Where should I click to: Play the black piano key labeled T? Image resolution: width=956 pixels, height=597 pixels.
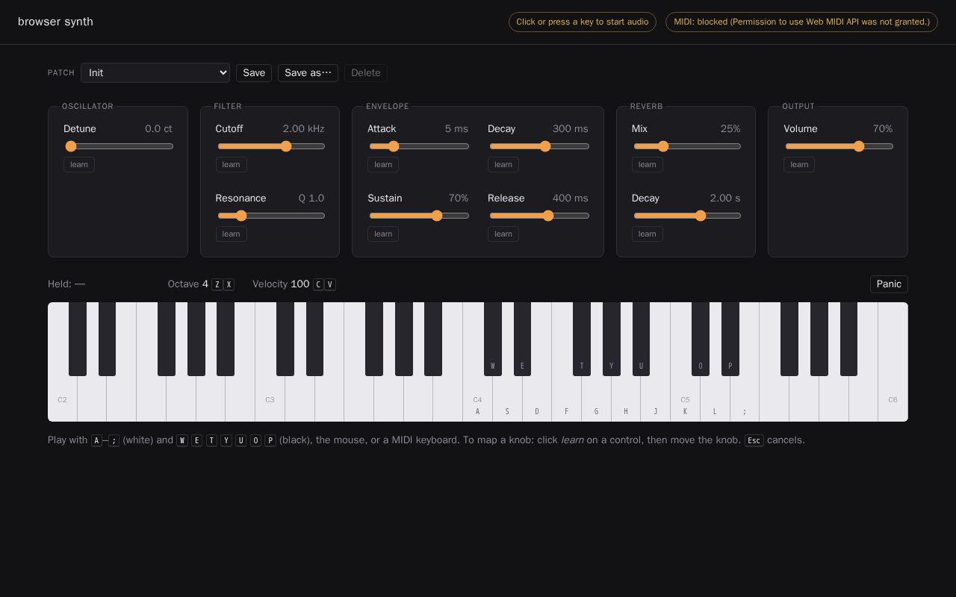(582, 339)
